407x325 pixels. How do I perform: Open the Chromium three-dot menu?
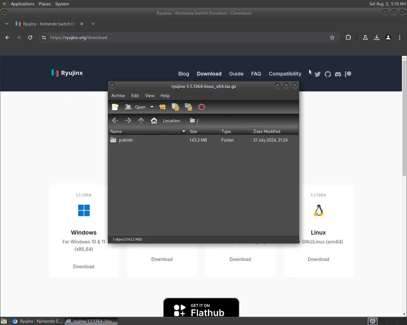point(400,37)
